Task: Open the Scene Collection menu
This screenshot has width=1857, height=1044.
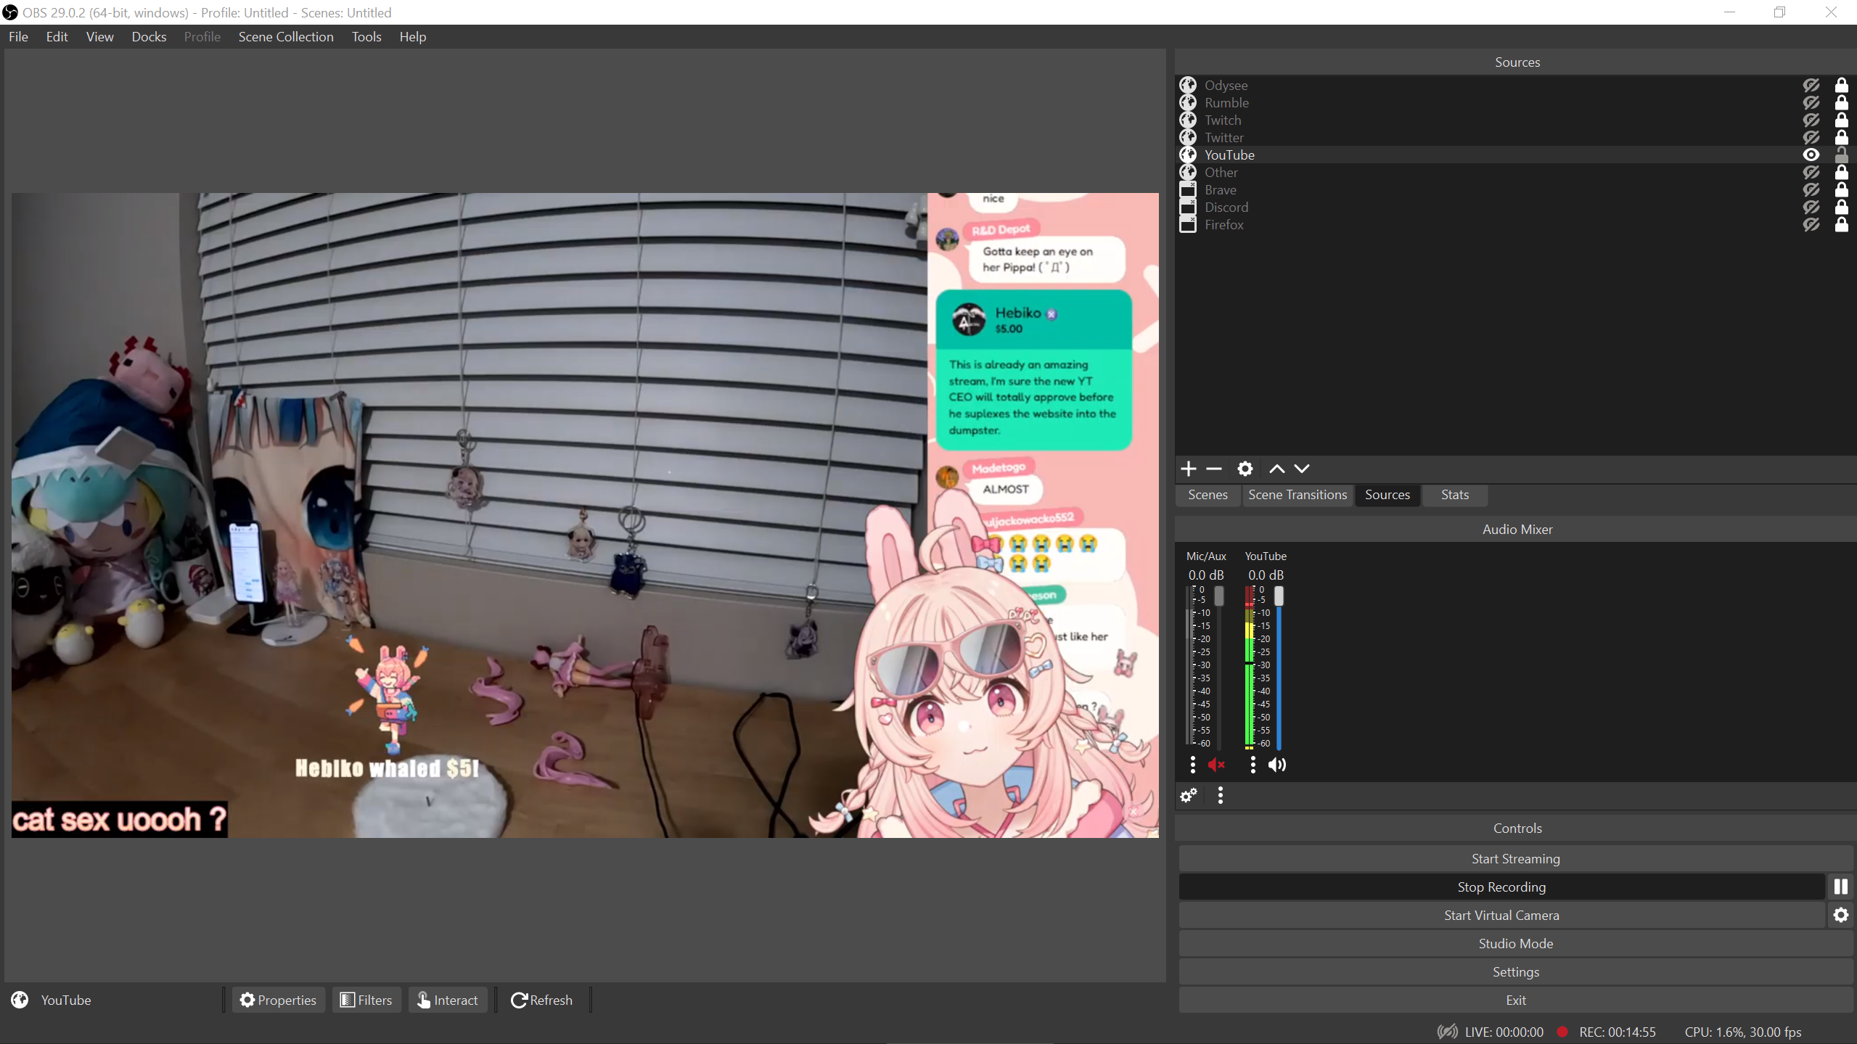Action: click(x=286, y=36)
